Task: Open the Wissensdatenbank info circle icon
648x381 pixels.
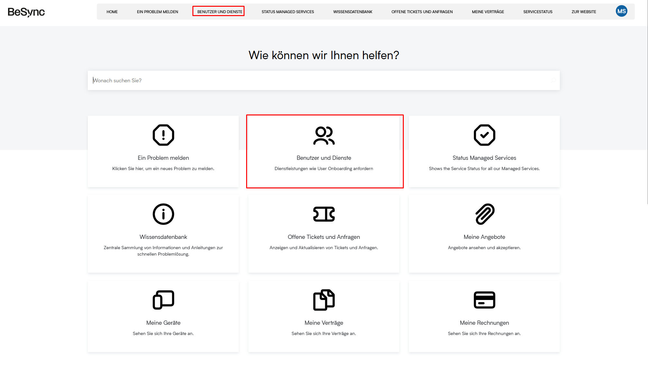Action: pyautogui.click(x=163, y=214)
